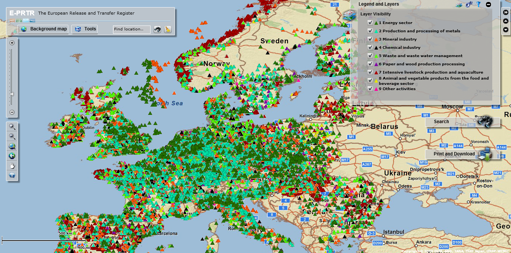Toggle 6 Paper and wood production checkbox
Image resolution: width=511 pixels, height=253 pixels.
point(371,64)
